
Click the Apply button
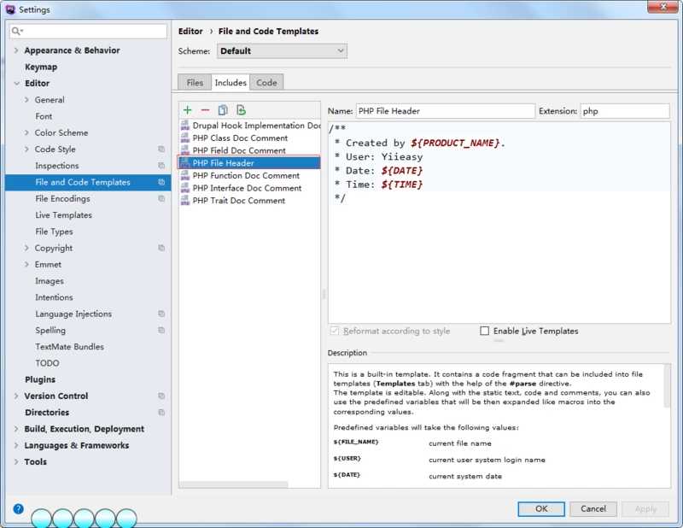[645, 509]
